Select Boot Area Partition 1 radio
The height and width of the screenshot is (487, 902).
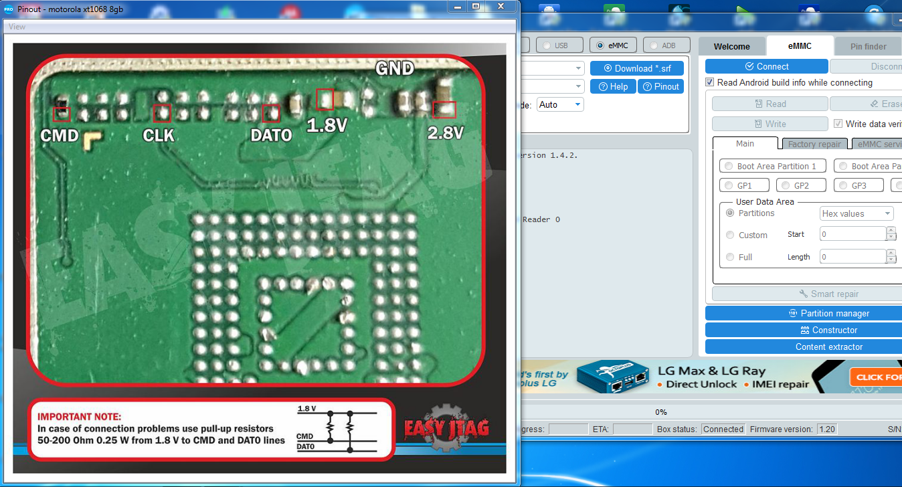772,166
